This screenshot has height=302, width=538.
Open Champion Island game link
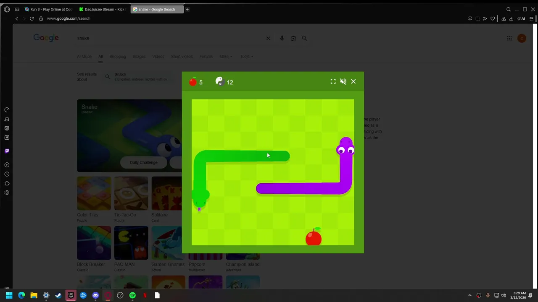pyautogui.click(x=243, y=264)
